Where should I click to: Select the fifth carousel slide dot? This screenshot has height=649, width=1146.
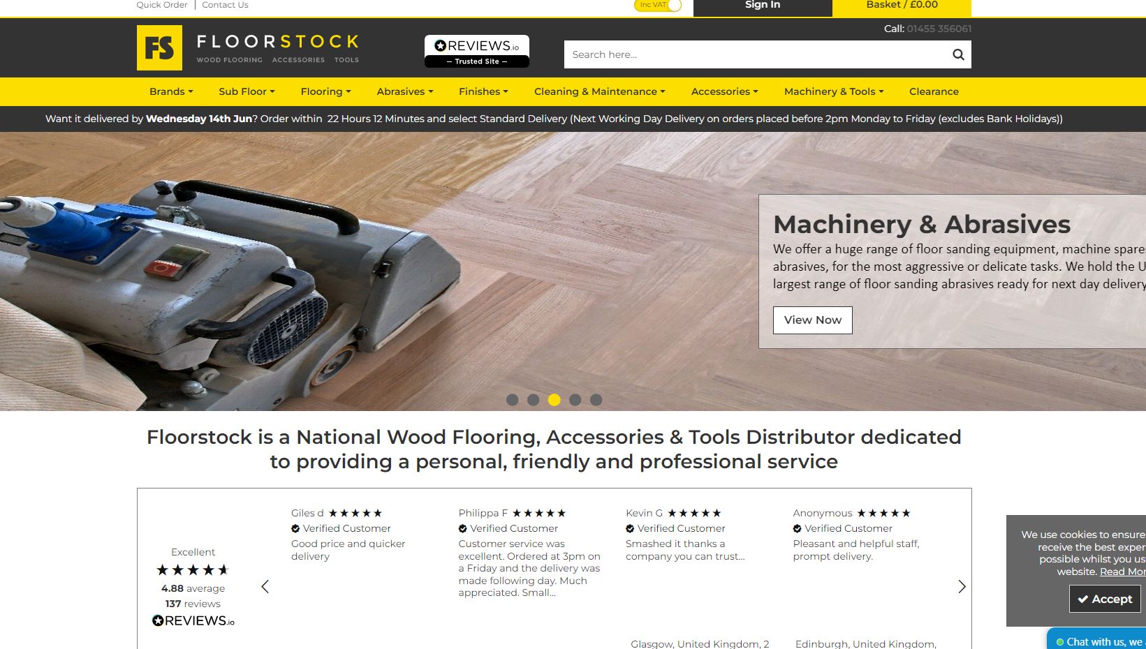coord(596,400)
